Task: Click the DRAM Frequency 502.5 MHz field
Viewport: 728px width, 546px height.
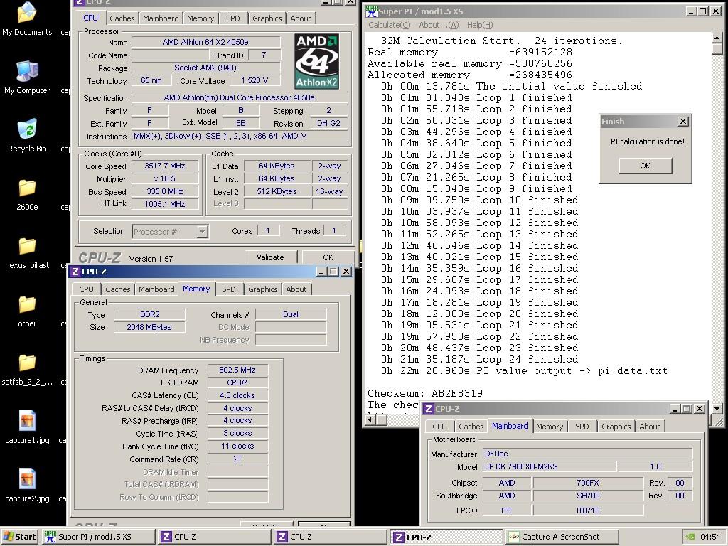Action: 237,370
